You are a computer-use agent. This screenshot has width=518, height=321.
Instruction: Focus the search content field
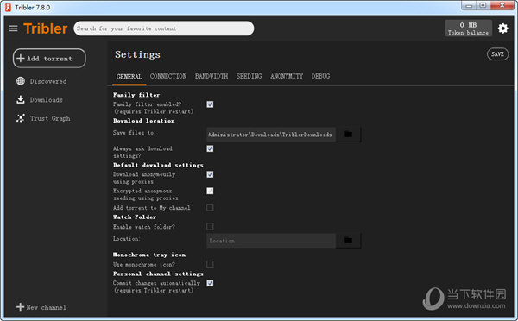point(164,28)
